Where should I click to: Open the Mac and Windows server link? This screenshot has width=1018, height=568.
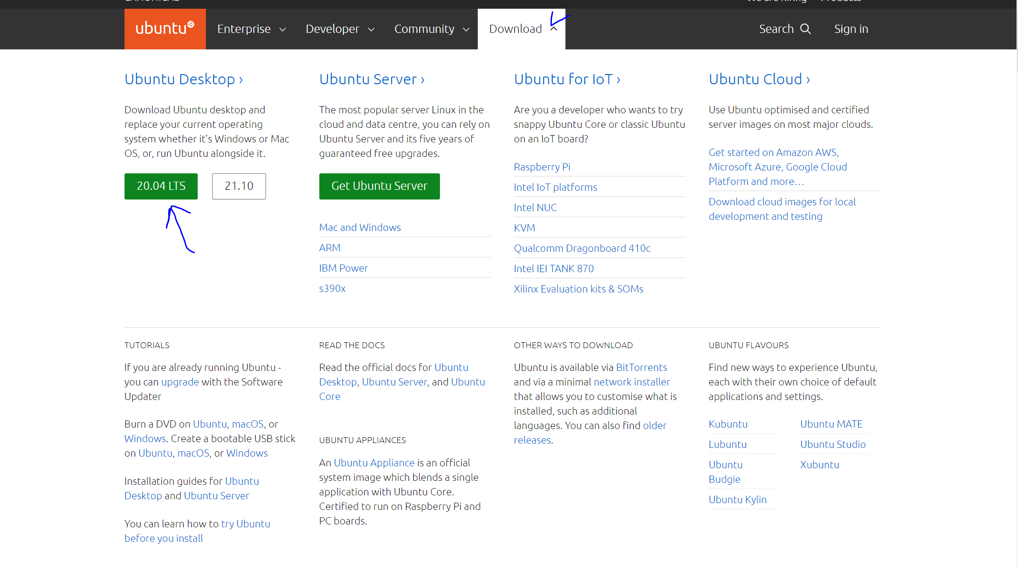point(360,228)
